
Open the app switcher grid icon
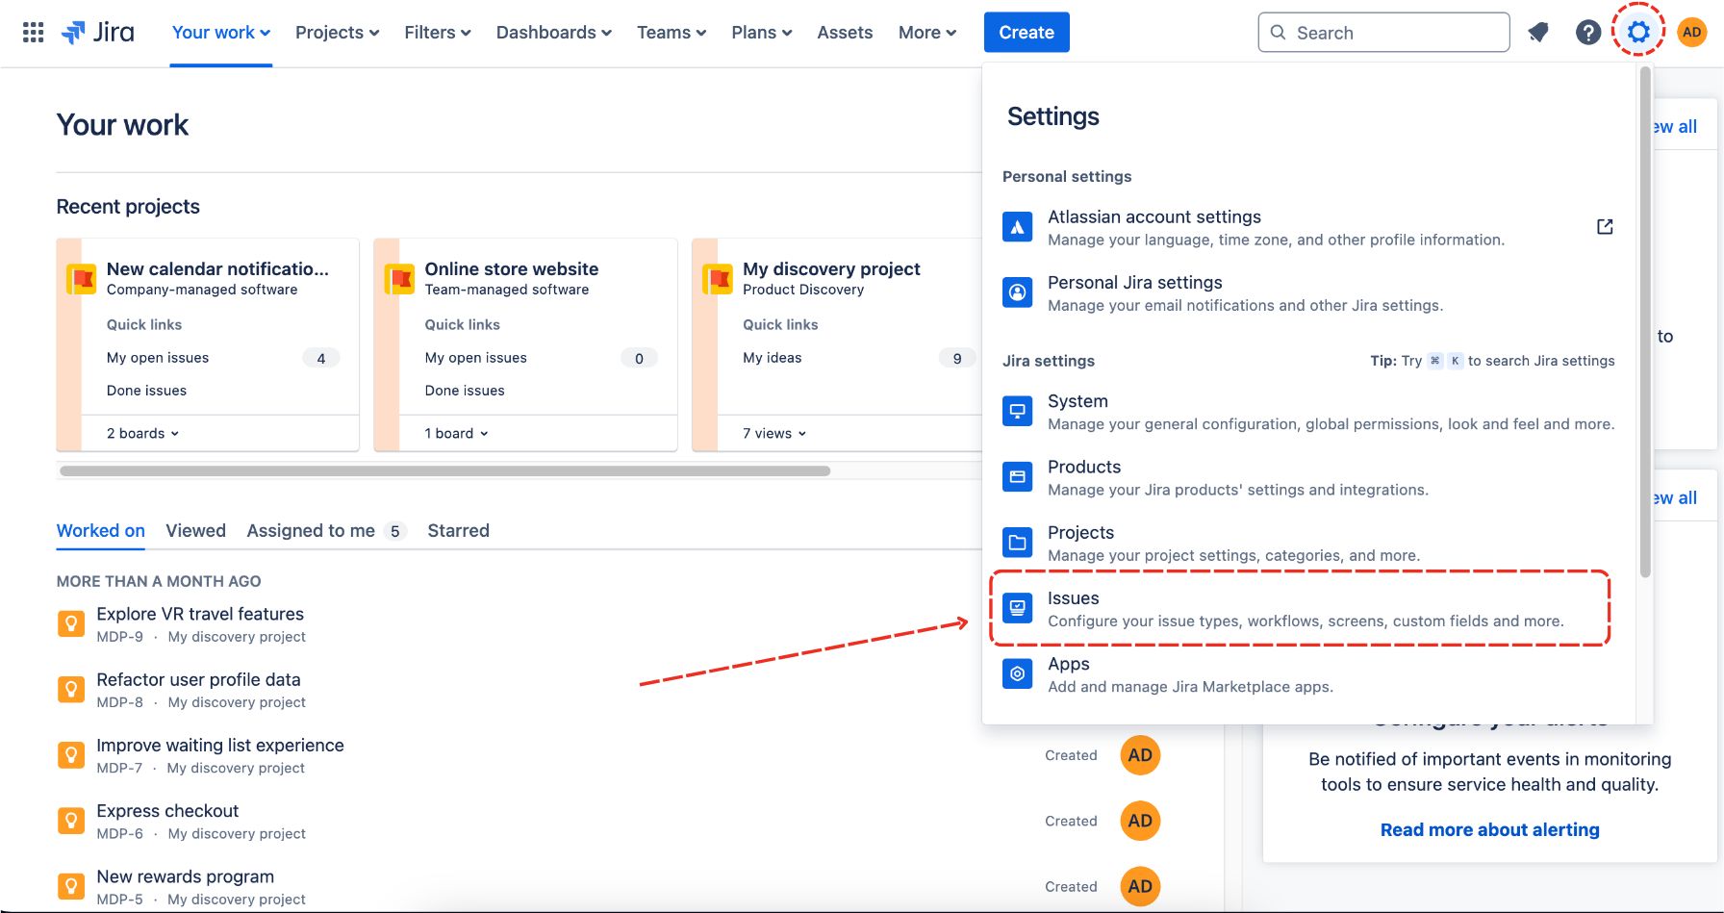pyautogui.click(x=33, y=33)
